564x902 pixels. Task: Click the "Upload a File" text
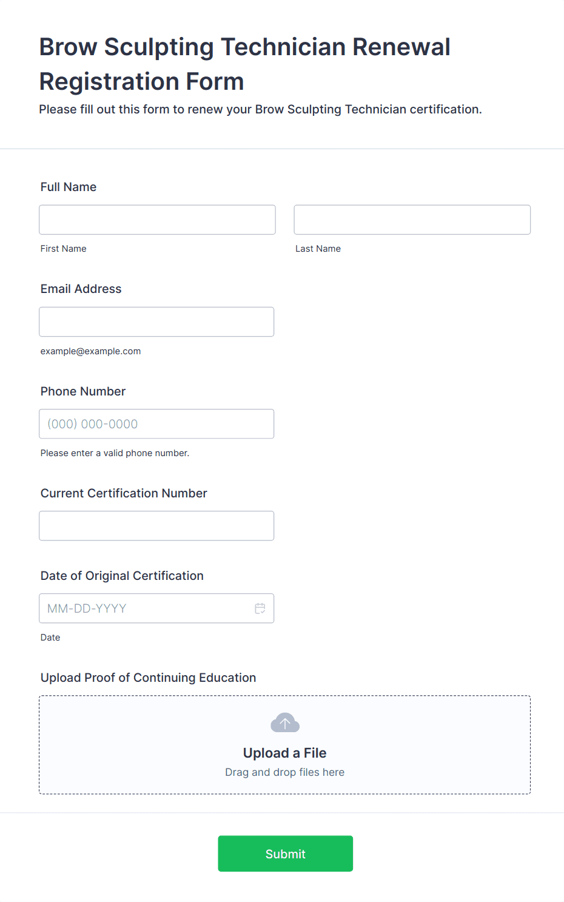(285, 753)
